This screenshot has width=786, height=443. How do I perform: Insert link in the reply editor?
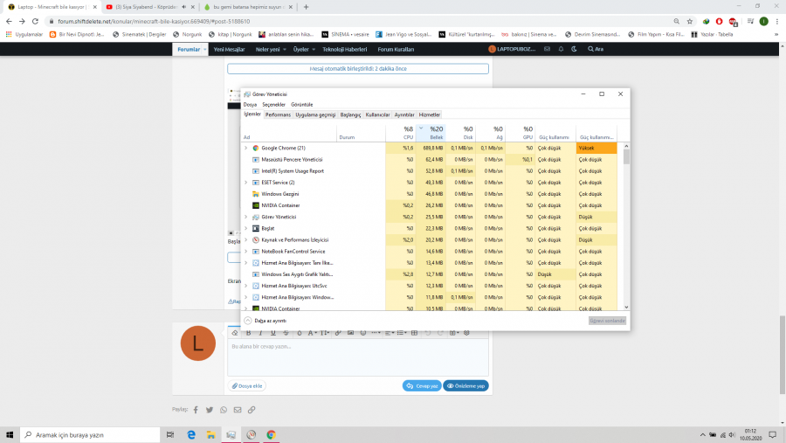click(338, 333)
